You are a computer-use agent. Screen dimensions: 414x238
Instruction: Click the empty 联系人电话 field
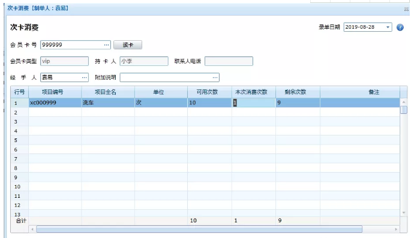tap(229, 61)
